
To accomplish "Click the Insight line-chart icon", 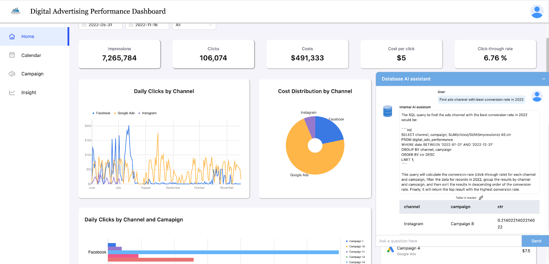I will click(x=12, y=92).
